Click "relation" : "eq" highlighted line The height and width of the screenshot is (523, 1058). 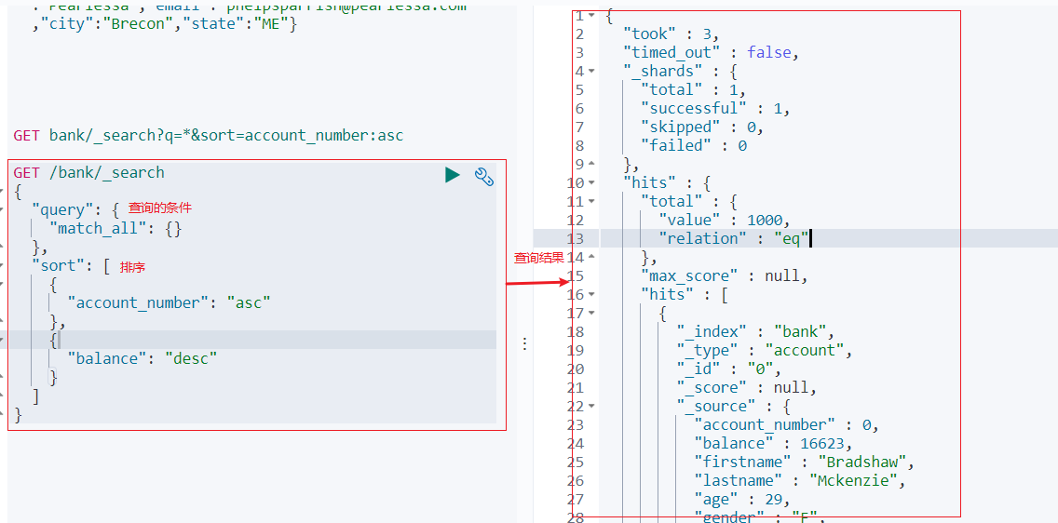[733, 238]
